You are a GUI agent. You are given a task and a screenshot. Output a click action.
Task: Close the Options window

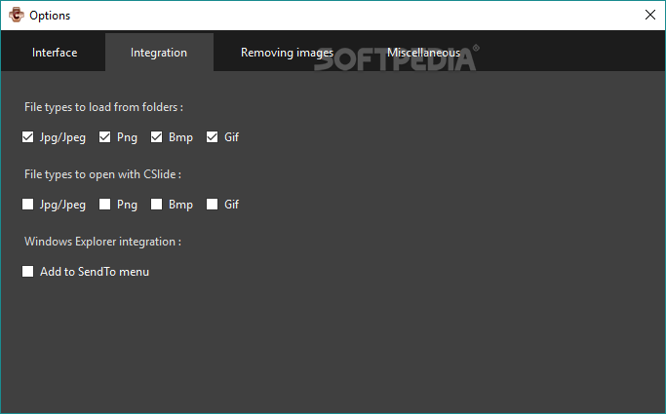[649, 15]
